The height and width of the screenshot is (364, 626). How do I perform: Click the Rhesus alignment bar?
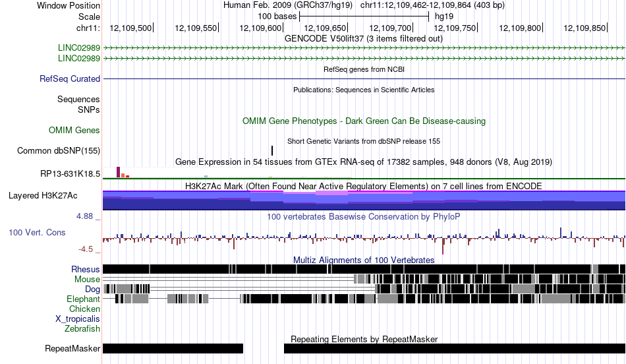pos(364,269)
